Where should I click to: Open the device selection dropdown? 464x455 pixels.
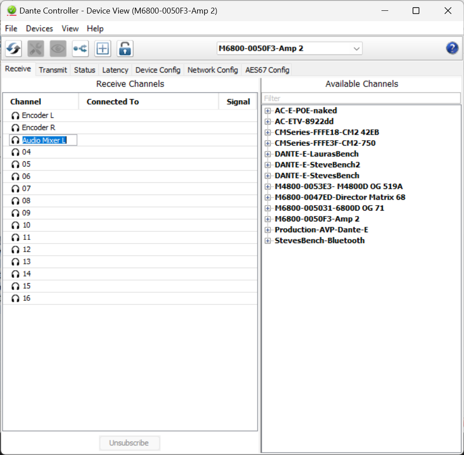tap(289, 49)
